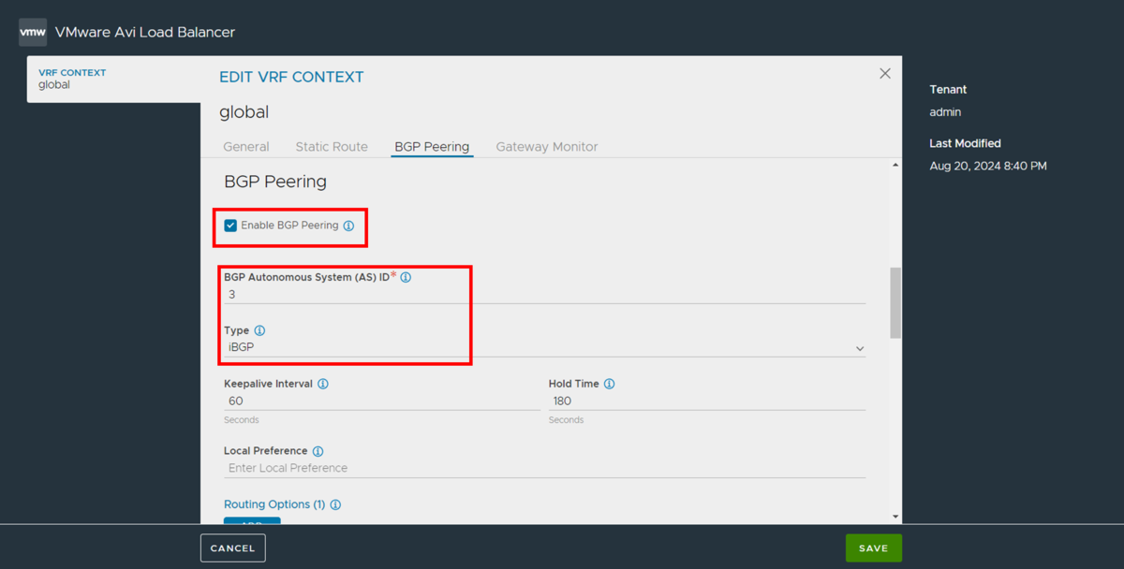
Task: Click the Last Modified date text
Action: click(988, 166)
